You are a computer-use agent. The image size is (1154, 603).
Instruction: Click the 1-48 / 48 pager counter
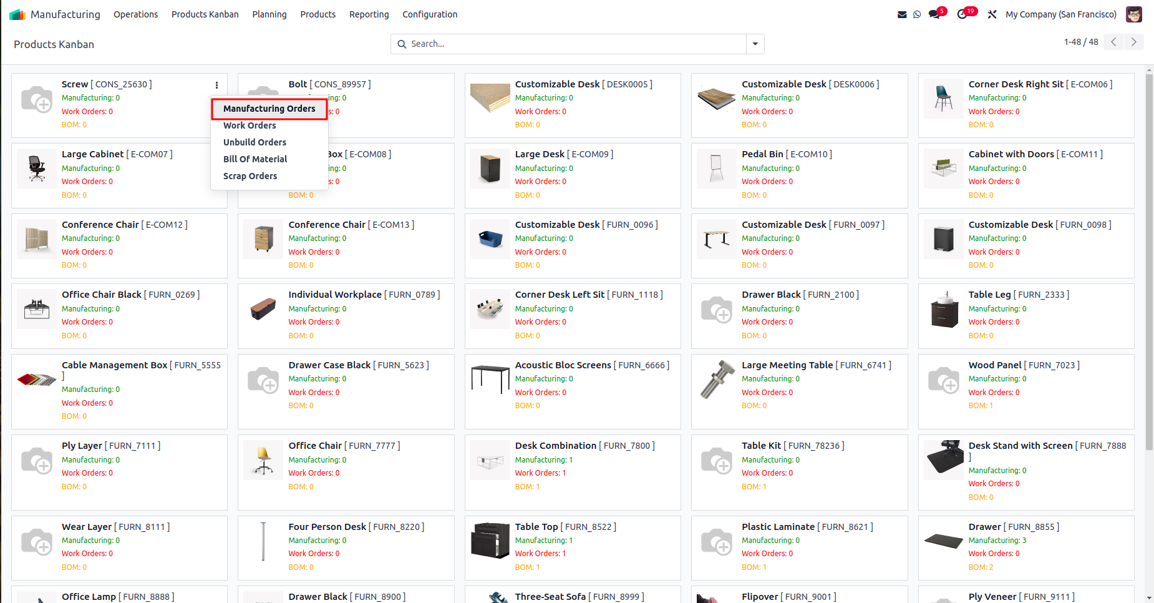[x=1081, y=42]
